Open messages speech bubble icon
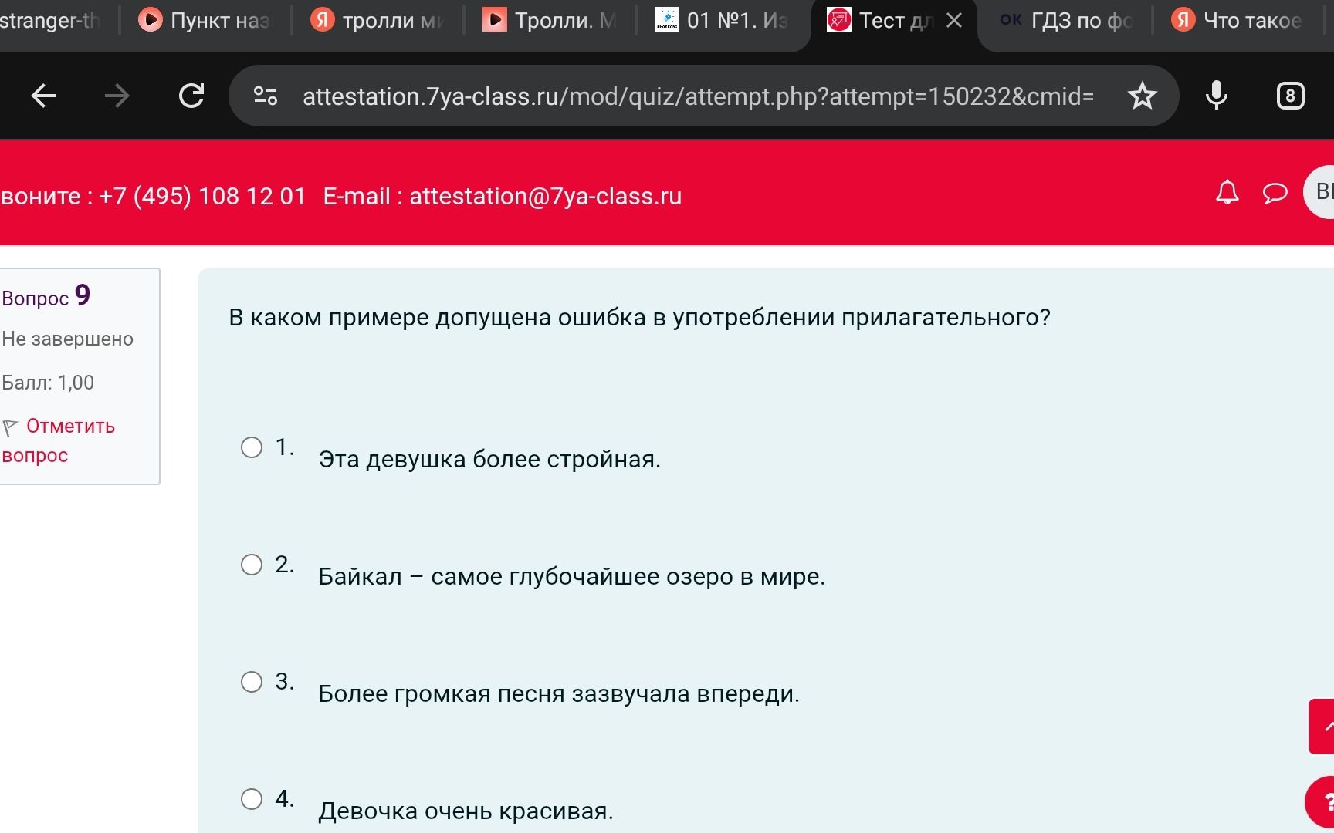This screenshot has height=833, width=1334. click(x=1275, y=193)
